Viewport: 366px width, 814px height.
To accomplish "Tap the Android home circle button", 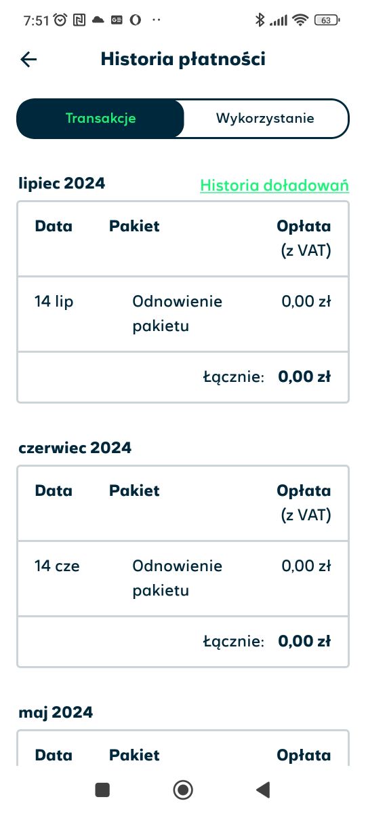I will [x=183, y=789].
